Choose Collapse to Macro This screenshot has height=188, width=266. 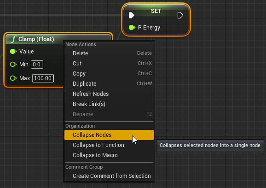tap(109, 155)
